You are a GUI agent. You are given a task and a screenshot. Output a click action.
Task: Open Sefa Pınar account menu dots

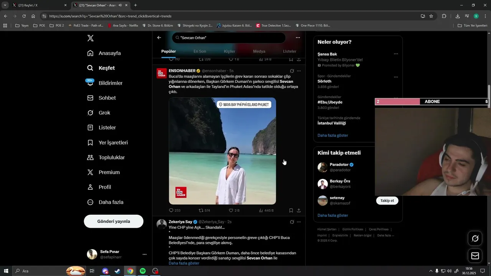pyautogui.click(x=145, y=255)
